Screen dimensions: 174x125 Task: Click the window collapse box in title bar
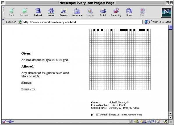point(171,3)
